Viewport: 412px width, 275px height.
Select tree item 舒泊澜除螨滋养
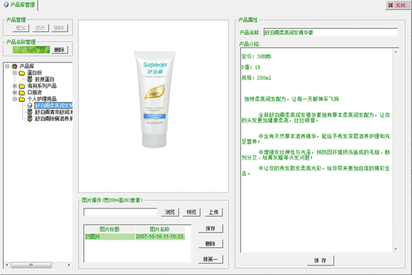coord(54,119)
